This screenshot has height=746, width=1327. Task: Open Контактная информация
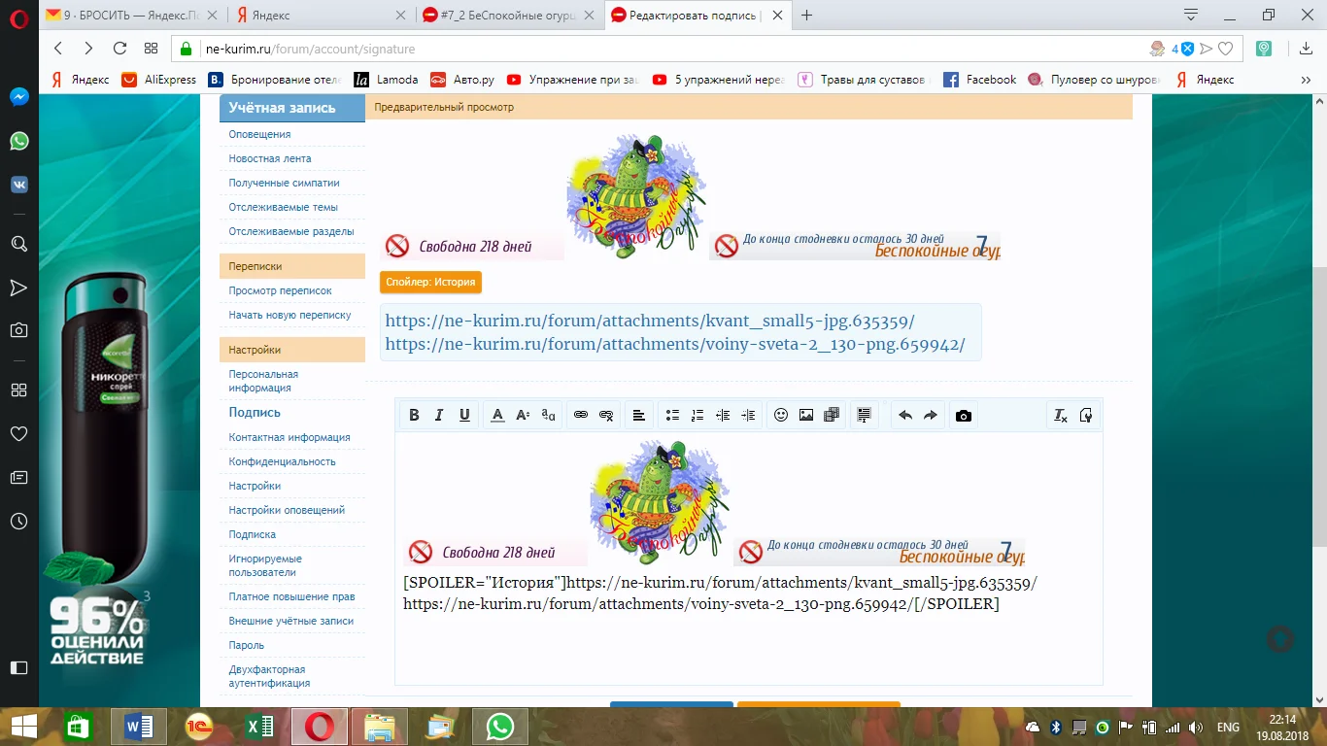pyautogui.click(x=289, y=437)
